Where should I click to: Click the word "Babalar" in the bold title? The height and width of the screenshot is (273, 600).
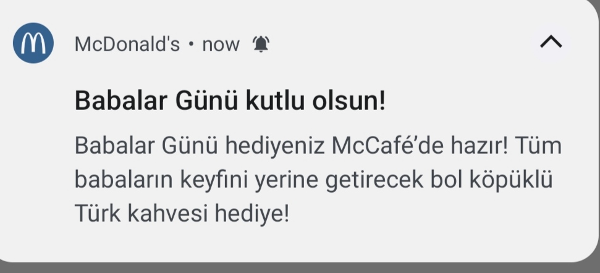click(121, 101)
